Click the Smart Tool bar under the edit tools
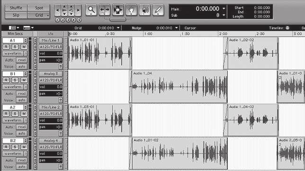Viewport: 305px width, 171px height. [x=118, y=19]
